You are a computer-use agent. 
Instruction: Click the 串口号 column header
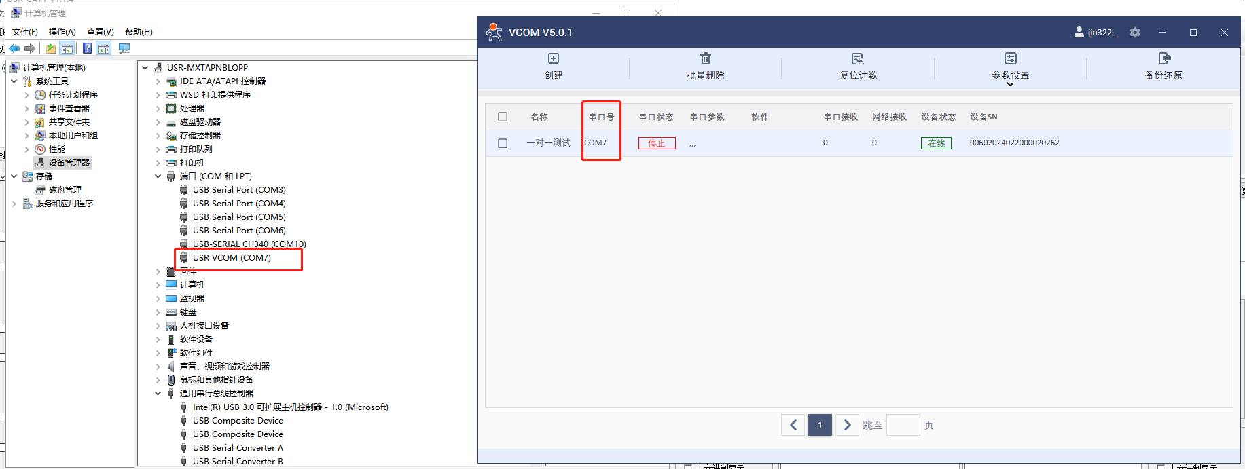tap(601, 117)
